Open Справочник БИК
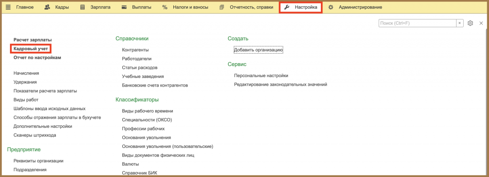This screenshot has width=489, height=177. pyautogui.click(x=139, y=173)
